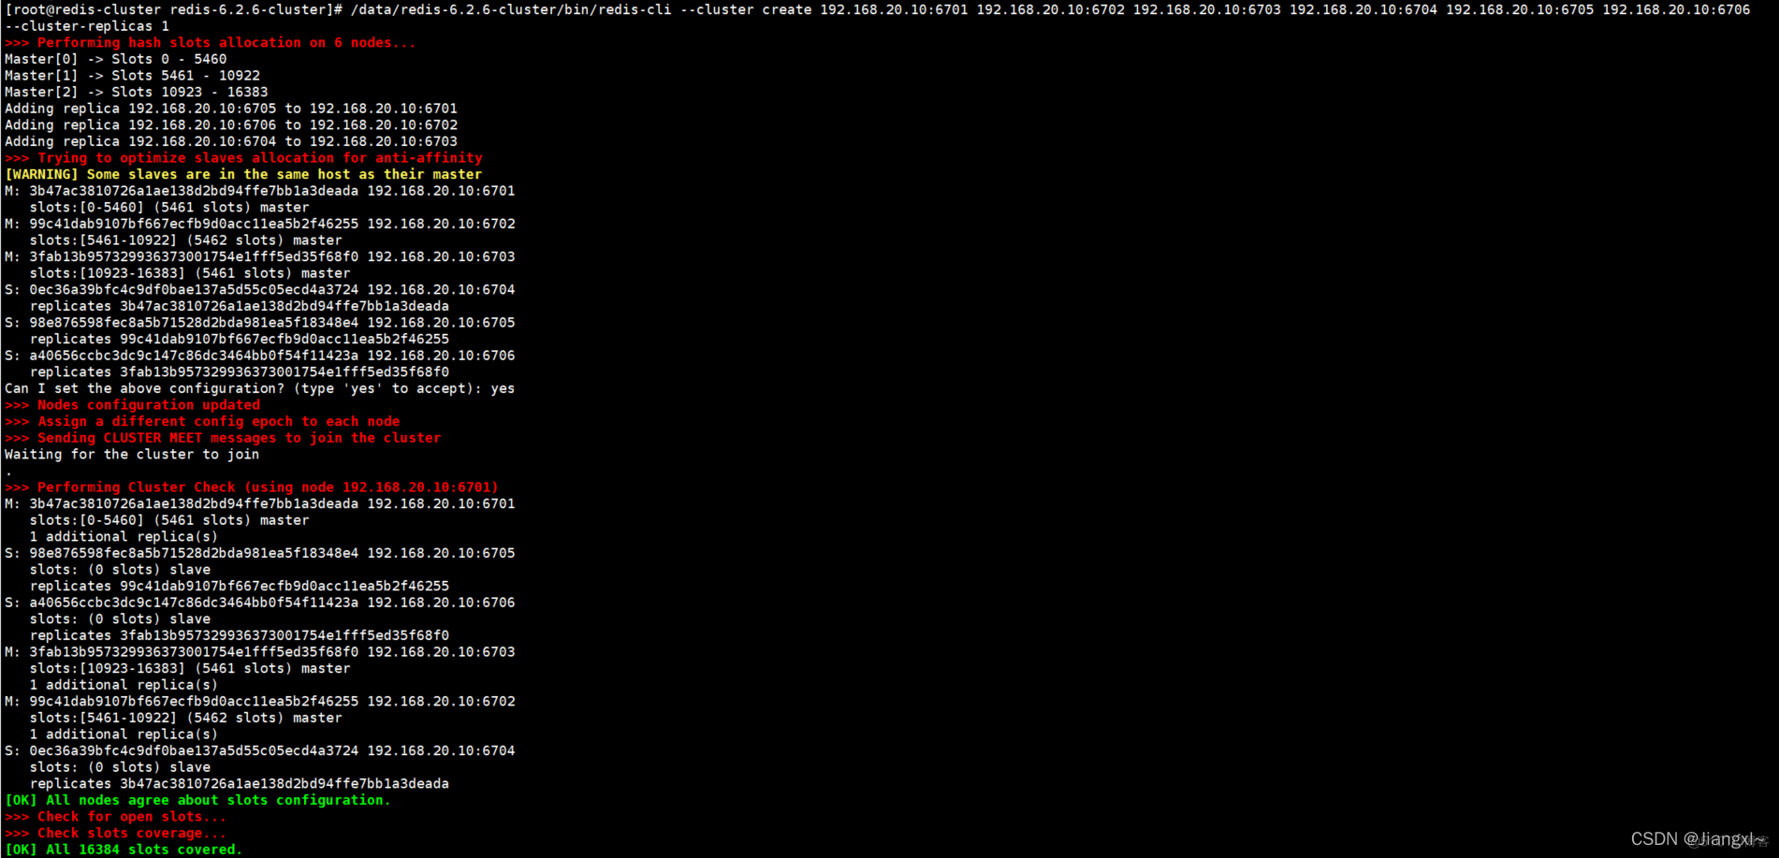Click 'S: a40656cc...' 6706 line in the Cluster Check output
1779x858 pixels.
pyautogui.click(x=260, y=603)
